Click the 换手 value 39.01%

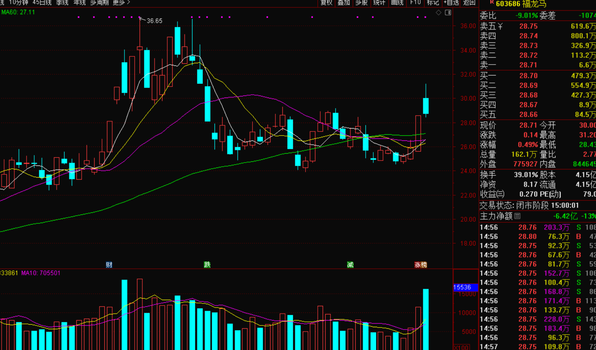point(525,175)
